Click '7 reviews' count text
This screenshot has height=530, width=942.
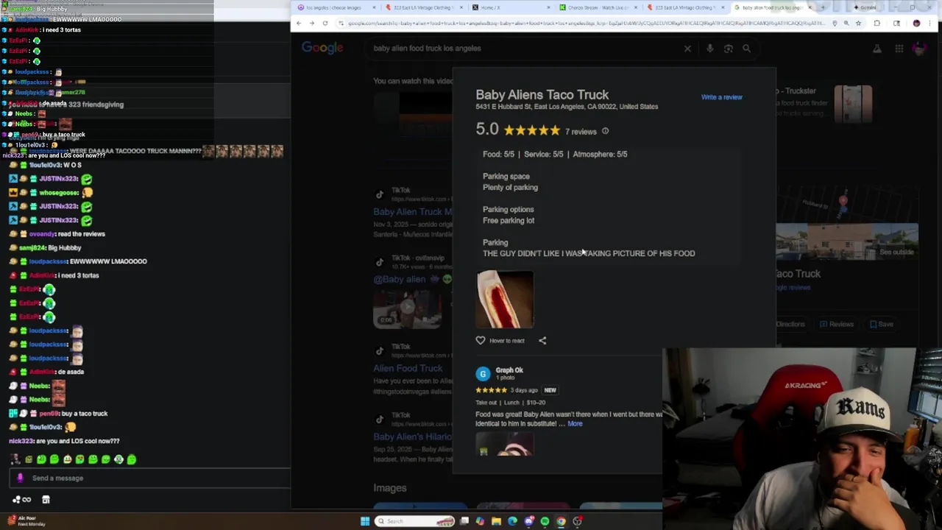(581, 132)
